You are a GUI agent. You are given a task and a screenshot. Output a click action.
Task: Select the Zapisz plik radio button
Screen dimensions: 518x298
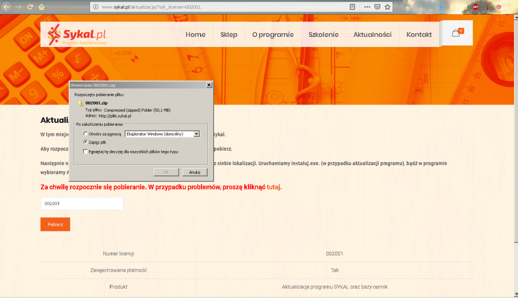pyautogui.click(x=86, y=143)
